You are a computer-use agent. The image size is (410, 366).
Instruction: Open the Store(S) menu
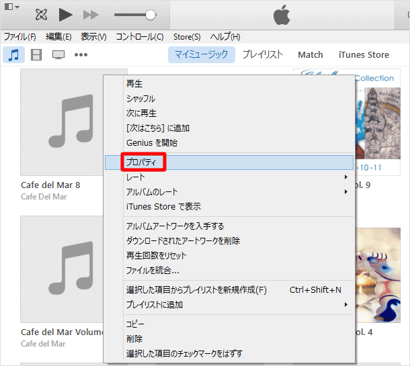(x=187, y=37)
